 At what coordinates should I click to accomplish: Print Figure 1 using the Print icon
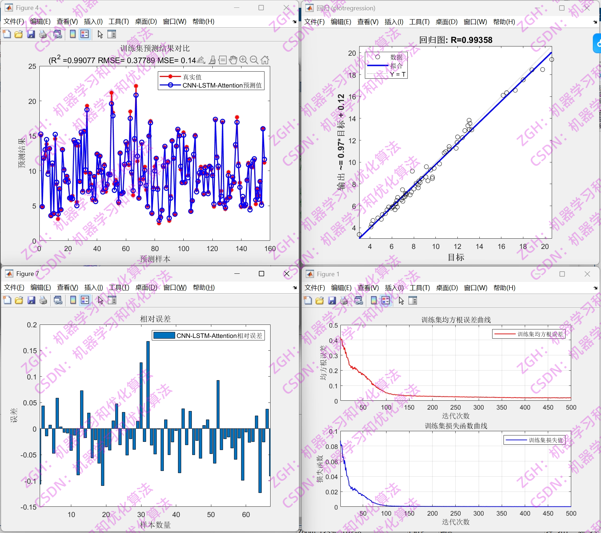tap(343, 300)
